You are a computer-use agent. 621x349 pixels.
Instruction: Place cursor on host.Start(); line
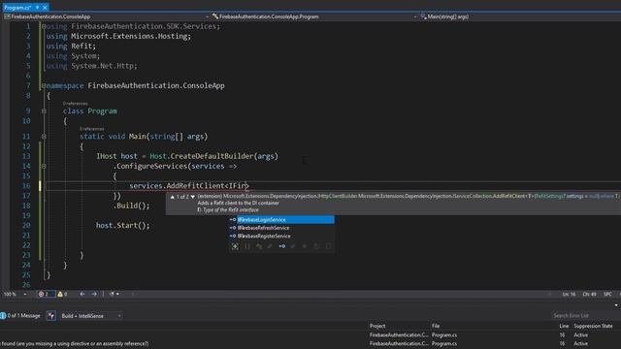123,226
